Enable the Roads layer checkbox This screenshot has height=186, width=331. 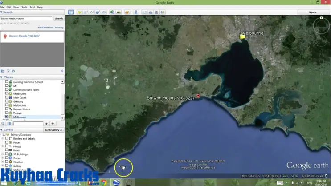[7, 150]
